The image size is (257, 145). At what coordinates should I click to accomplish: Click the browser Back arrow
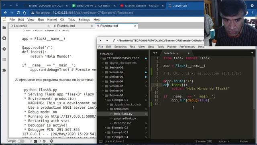(x=5, y=12)
